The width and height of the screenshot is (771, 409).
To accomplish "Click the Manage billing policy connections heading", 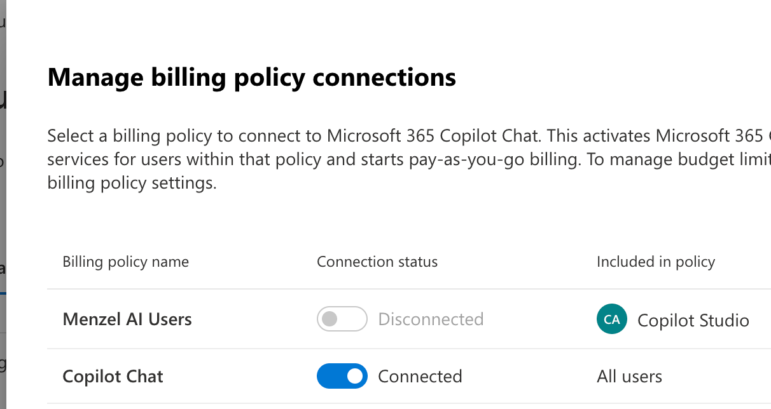I will 252,77.
